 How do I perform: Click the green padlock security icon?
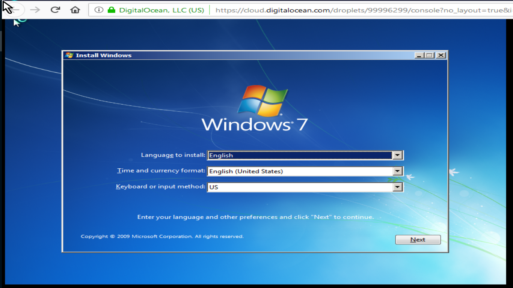(x=111, y=10)
